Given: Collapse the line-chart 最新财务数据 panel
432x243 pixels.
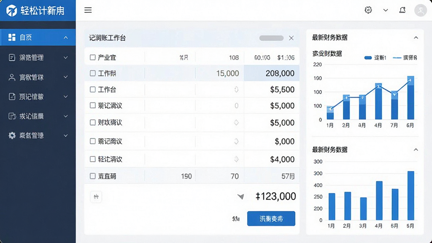Looking at the screenshot, I should [x=416, y=38].
